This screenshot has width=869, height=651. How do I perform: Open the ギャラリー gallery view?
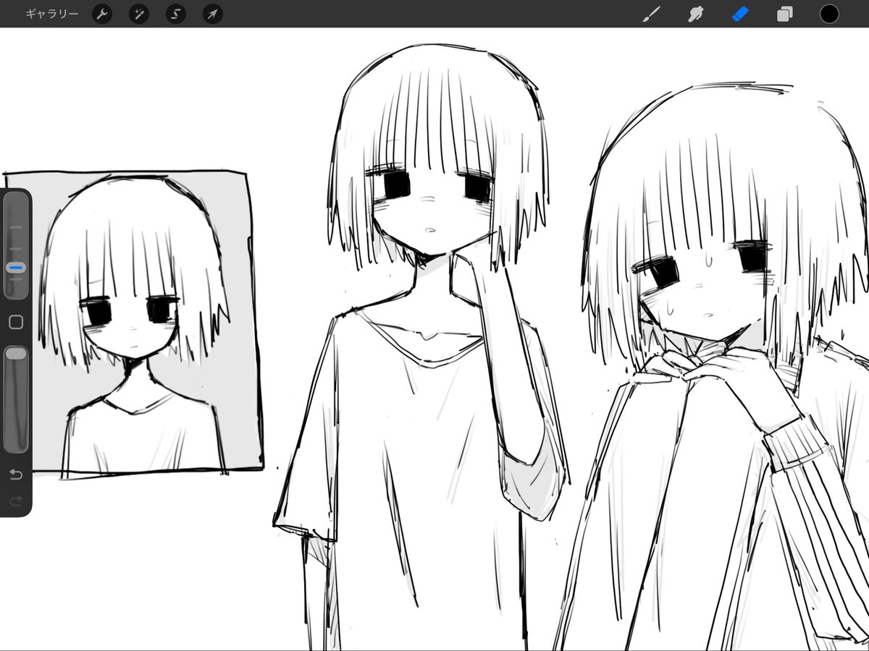coord(51,14)
